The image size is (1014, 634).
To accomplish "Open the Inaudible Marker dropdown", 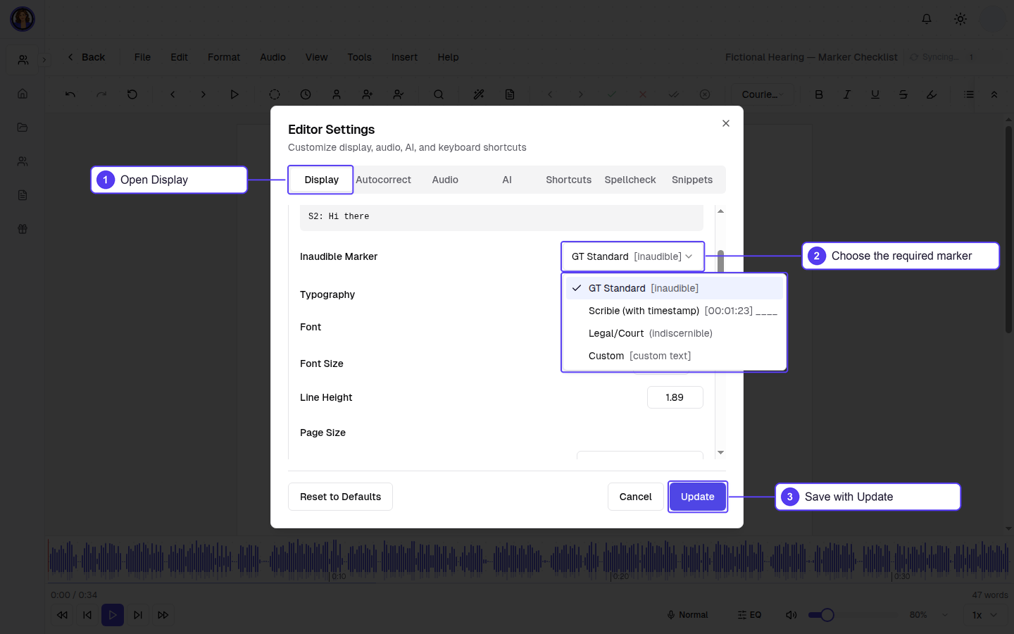I will [632, 256].
